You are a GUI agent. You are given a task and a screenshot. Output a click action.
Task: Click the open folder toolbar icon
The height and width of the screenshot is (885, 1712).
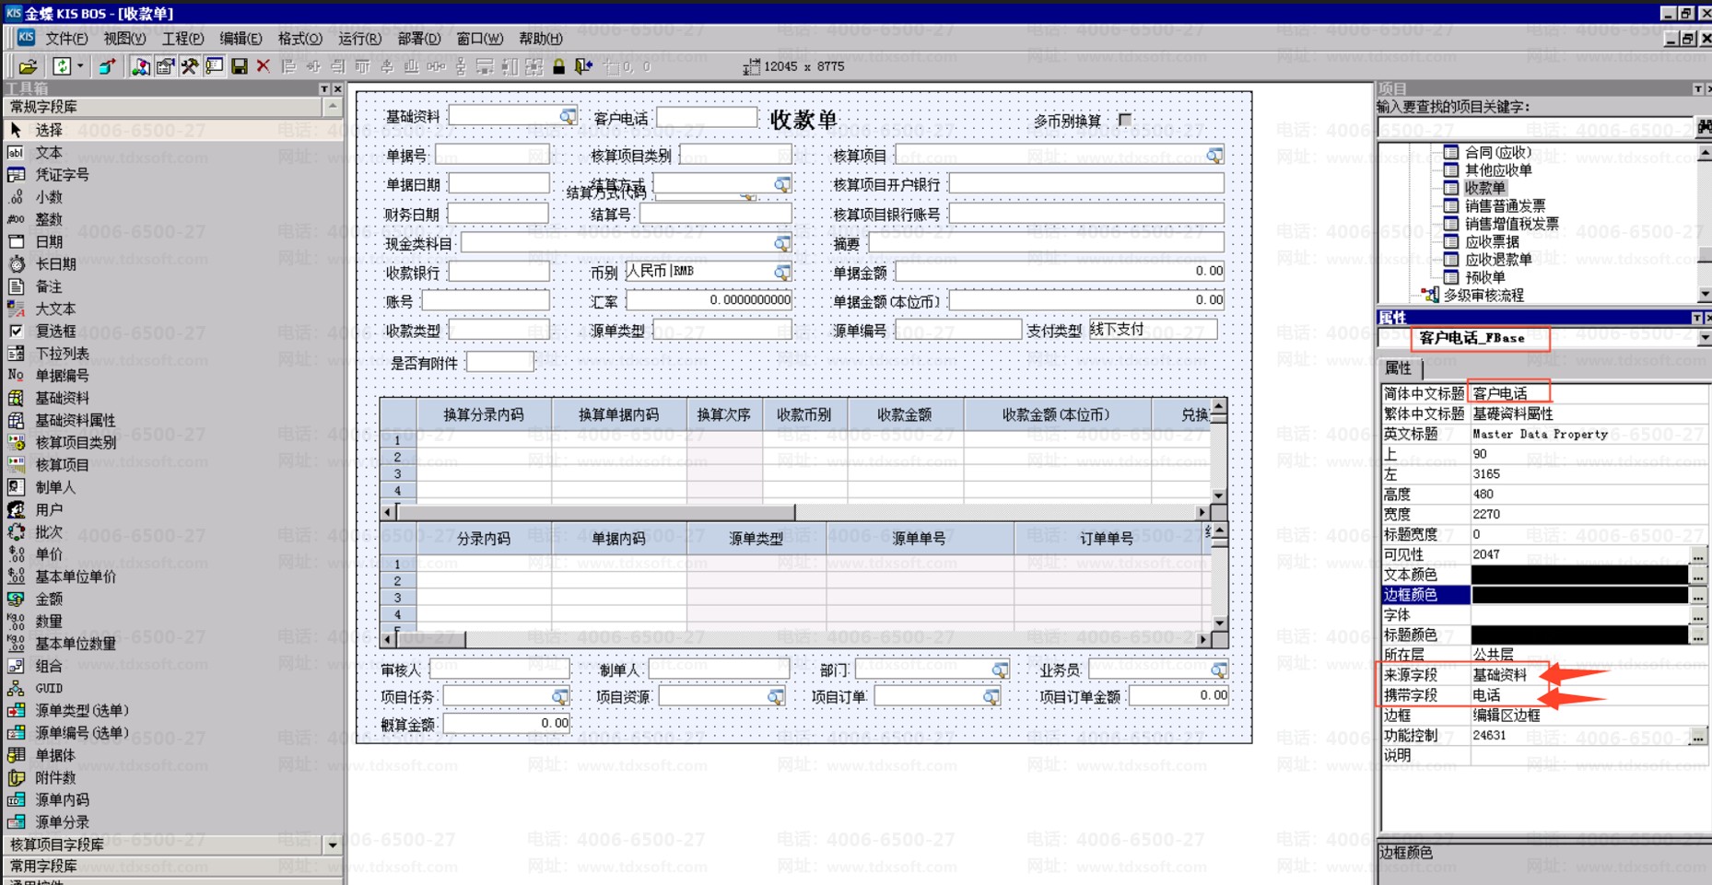(x=28, y=66)
